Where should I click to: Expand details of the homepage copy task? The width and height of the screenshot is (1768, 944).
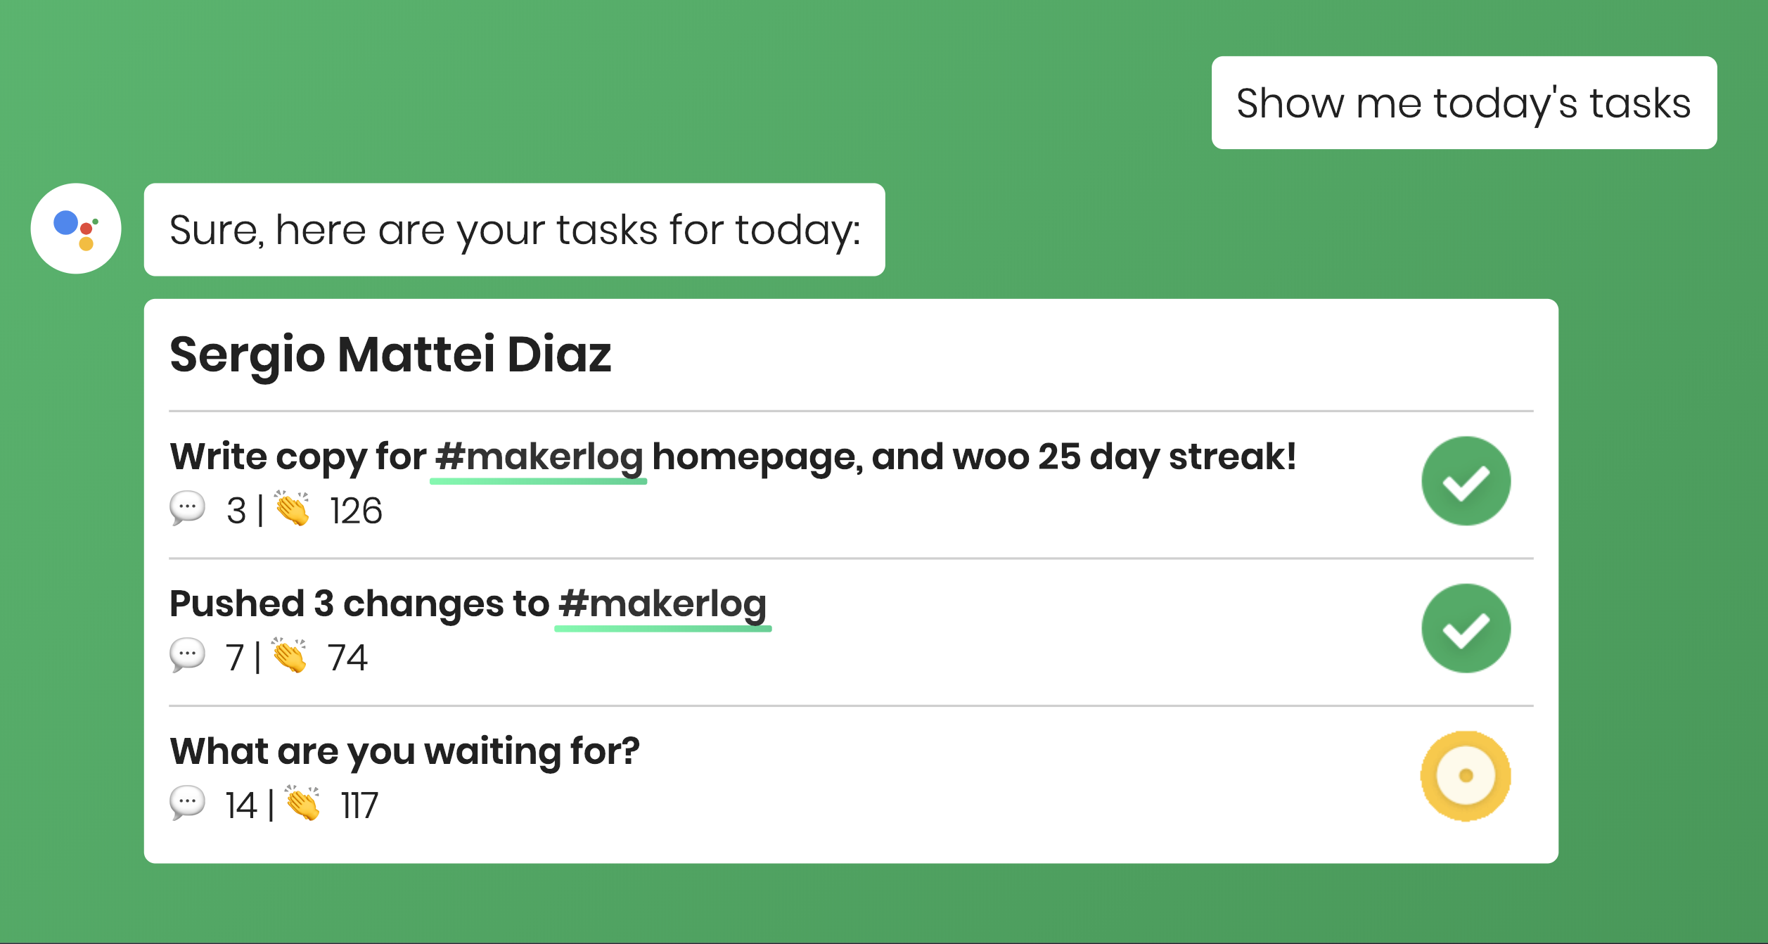[x=734, y=456]
